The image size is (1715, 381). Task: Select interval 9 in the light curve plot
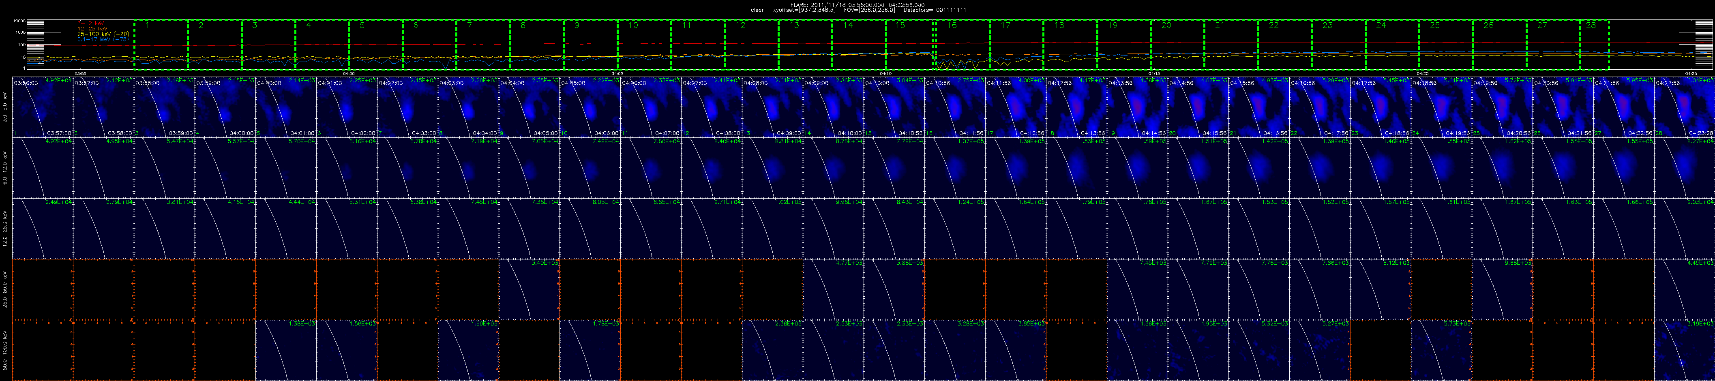[591, 45]
